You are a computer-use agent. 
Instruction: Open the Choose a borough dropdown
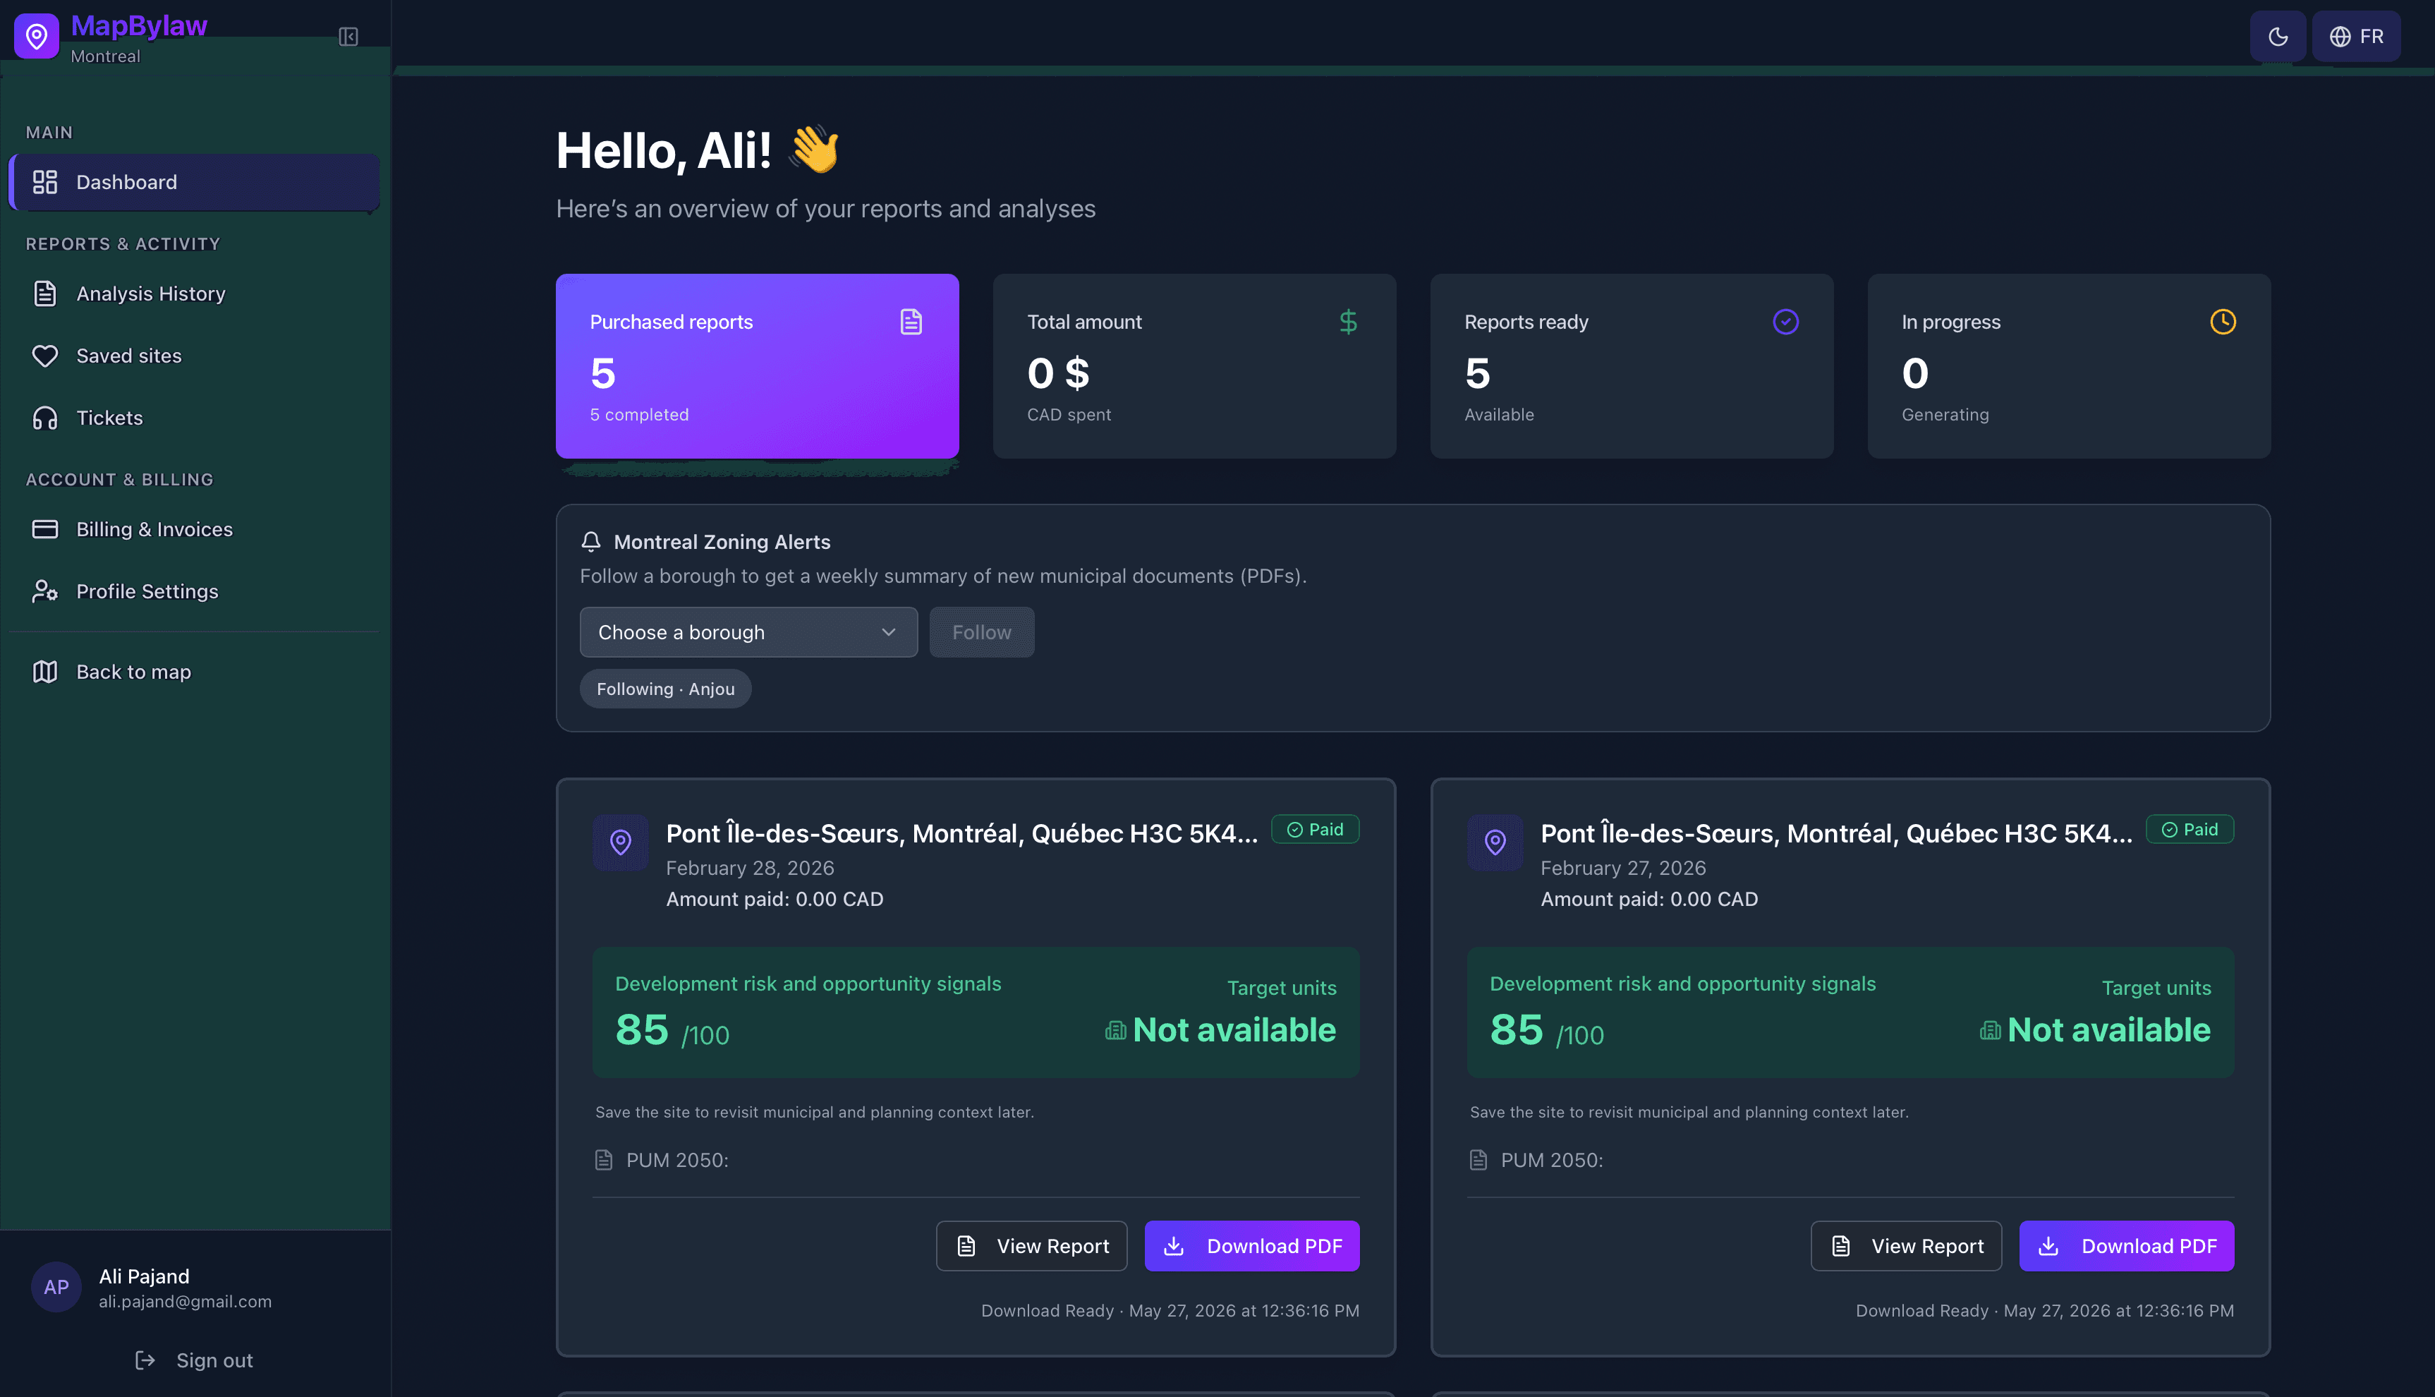(748, 632)
